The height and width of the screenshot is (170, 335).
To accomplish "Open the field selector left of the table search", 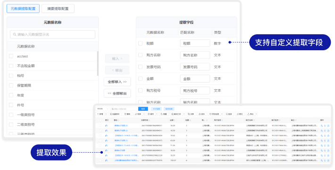I will tap(102, 109).
